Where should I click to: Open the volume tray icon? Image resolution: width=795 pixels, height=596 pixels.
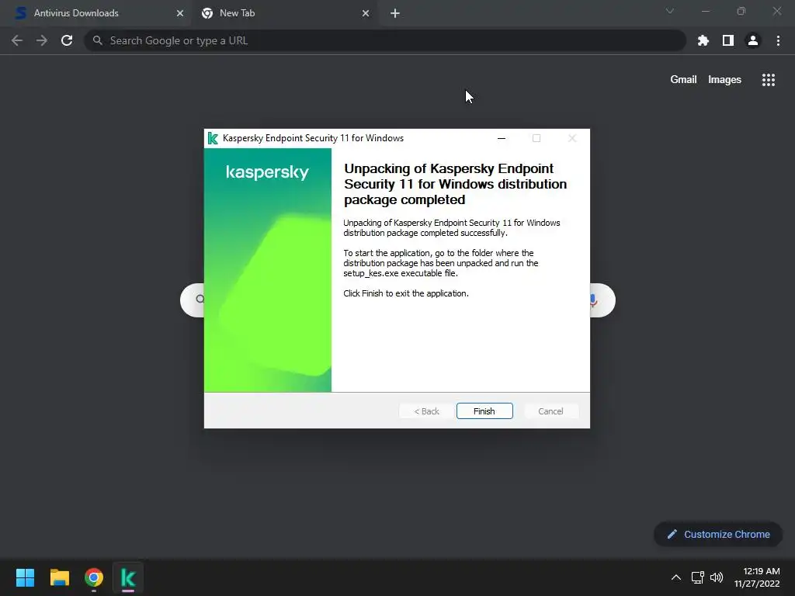(717, 577)
